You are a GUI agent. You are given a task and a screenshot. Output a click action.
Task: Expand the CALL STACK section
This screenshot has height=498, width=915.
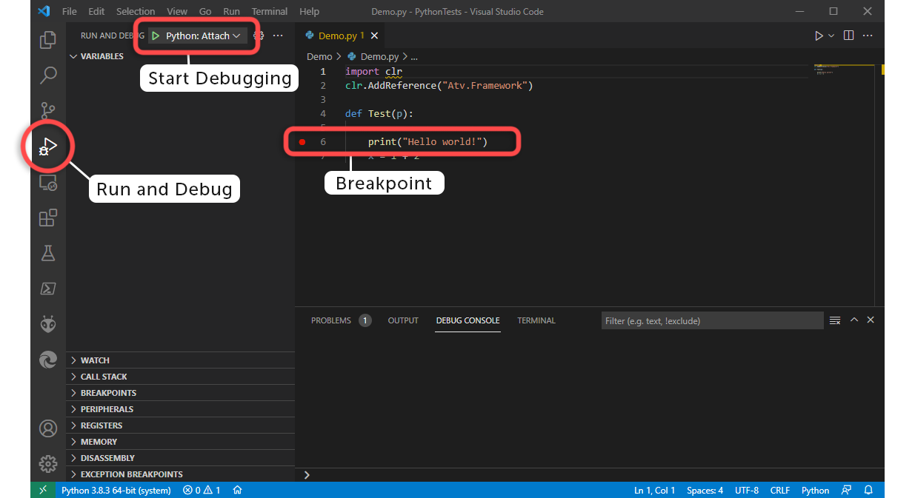tap(180, 377)
